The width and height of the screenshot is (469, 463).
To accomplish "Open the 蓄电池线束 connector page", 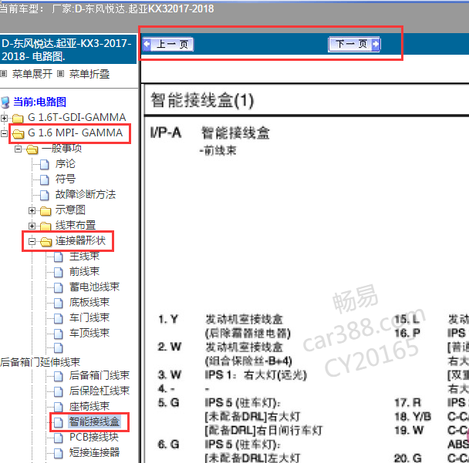I will (x=95, y=287).
